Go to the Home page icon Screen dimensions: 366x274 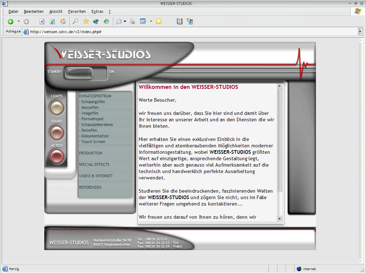(63, 22)
